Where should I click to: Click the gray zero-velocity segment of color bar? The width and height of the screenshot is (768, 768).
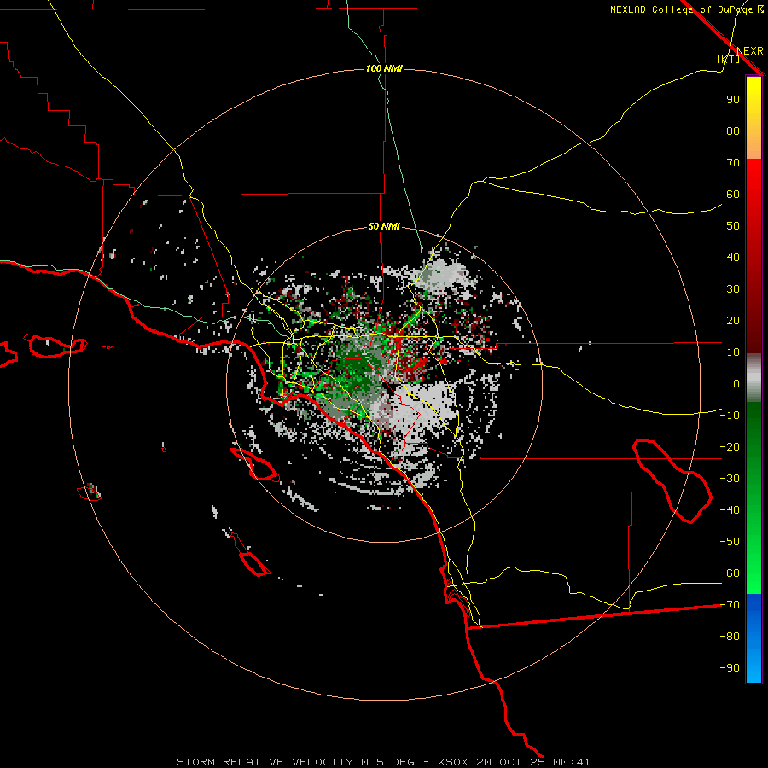pos(753,378)
